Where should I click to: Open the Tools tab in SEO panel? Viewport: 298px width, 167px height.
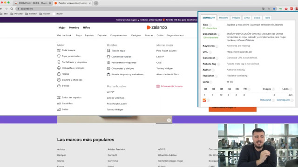(x=267, y=18)
